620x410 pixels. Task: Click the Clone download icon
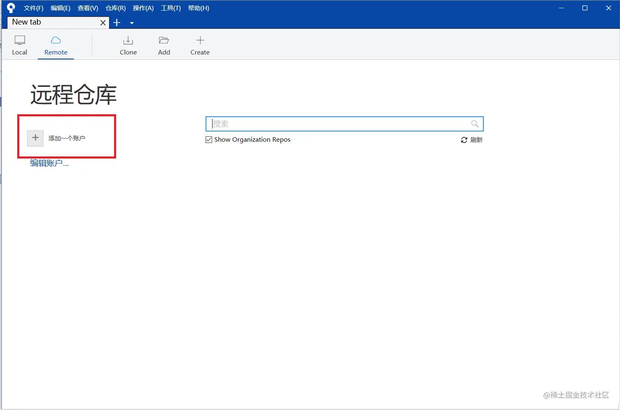[x=128, y=40]
